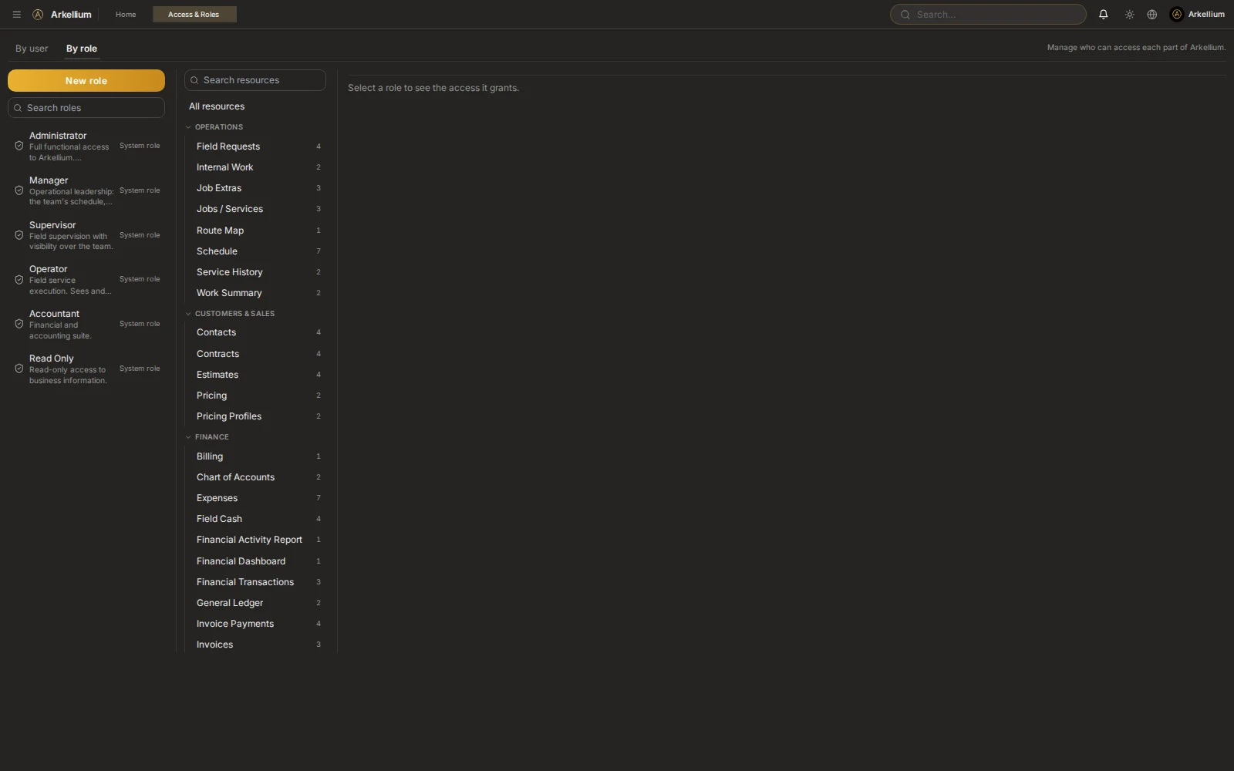Click the shield icon beside Manager

pyautogui.click(x=19, y=190)
